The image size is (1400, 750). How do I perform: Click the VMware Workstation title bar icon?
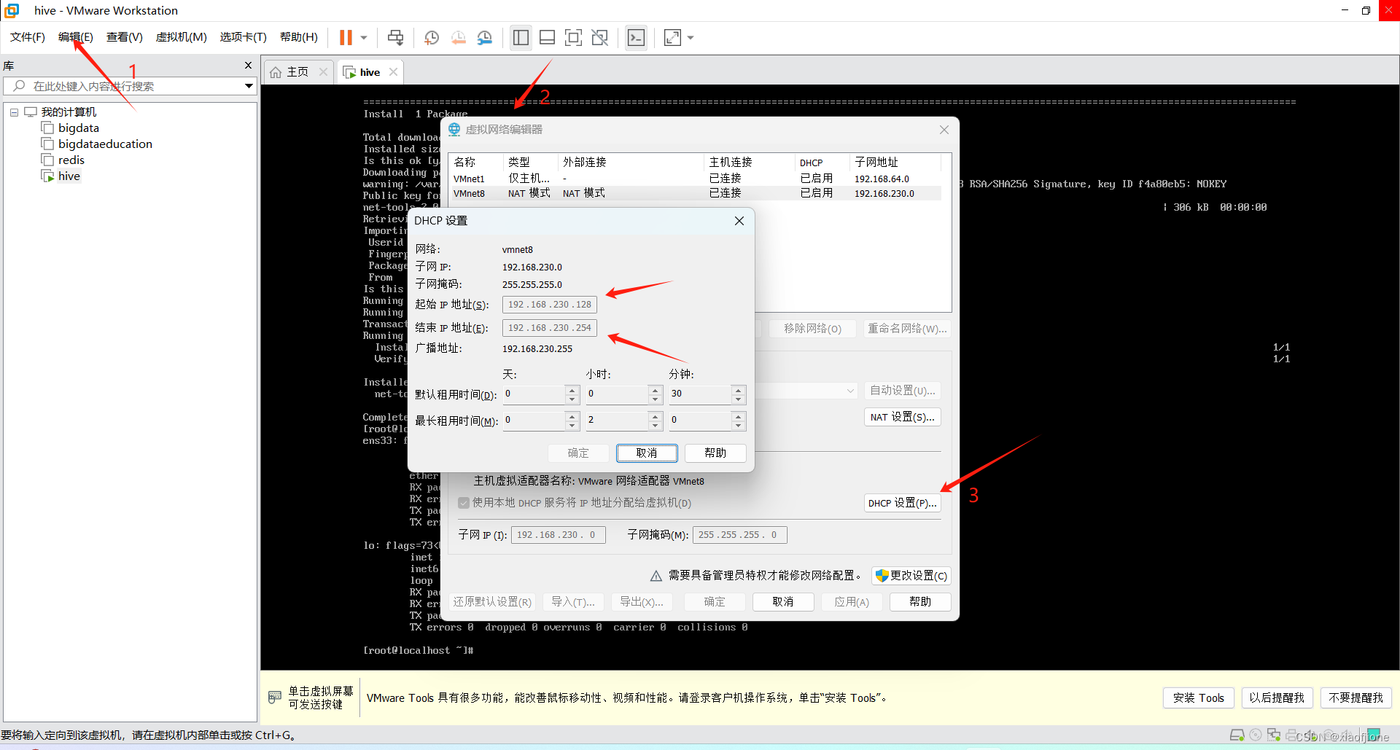pyautogui.click(x=12, y=10)
